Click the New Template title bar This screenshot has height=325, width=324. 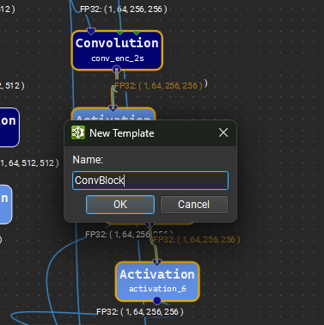coord(150,133)
